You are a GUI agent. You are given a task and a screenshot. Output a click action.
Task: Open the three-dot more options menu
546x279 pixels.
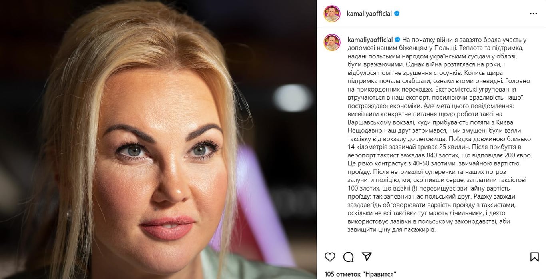[533, 14]
